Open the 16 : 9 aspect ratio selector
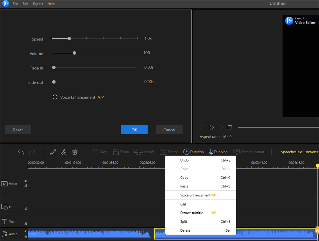The image size is (319, 241). tap(226, 137)
